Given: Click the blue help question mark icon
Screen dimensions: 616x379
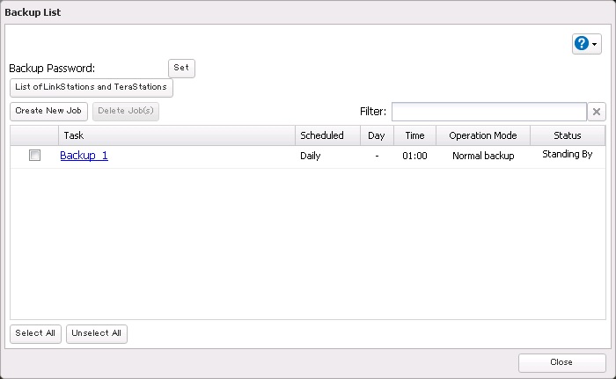Looking at the screenshot, I should pyautogui.click(x=581, y=43).
